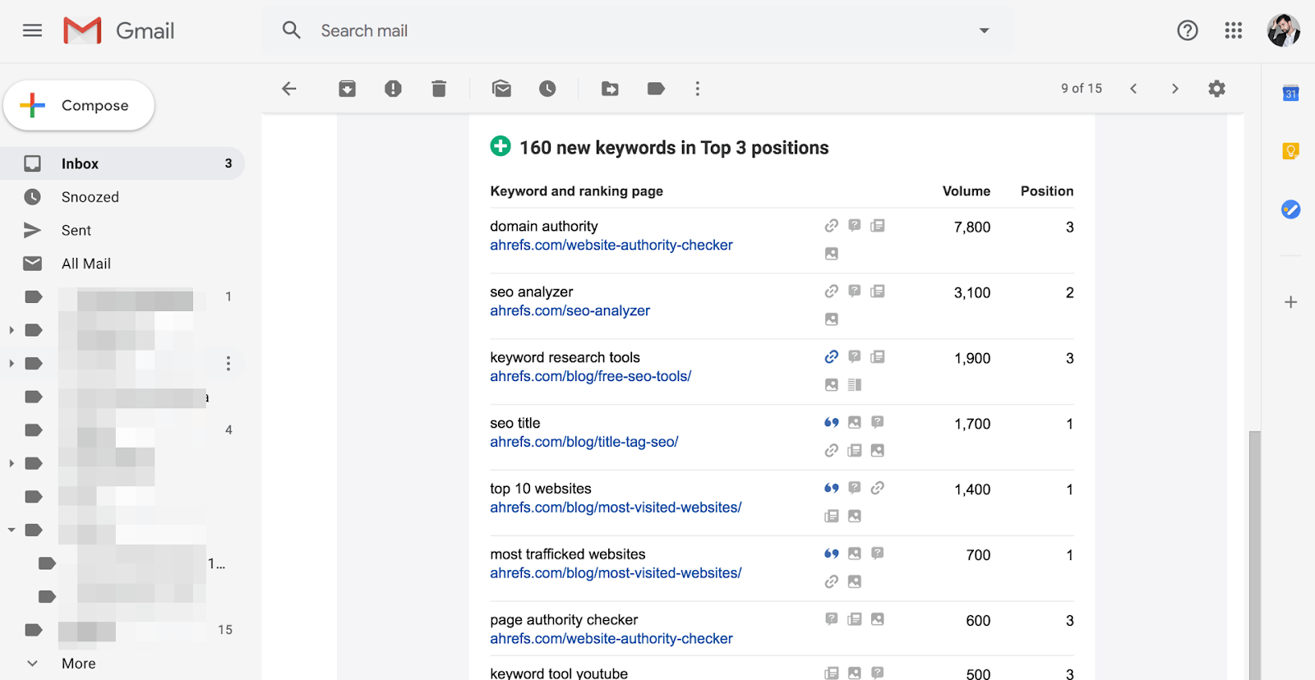This screenshot has width=1315, height=680.
Task: Click the image pack icon under domain authority
Action: click(832, 254)
